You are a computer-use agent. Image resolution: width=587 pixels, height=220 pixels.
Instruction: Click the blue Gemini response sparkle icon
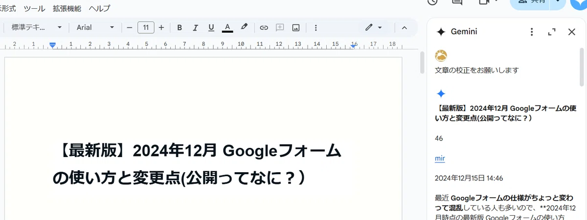441,94
